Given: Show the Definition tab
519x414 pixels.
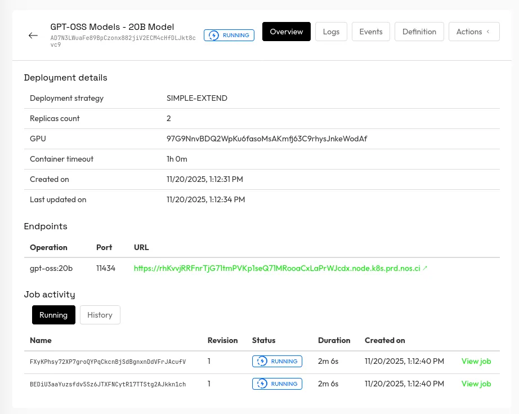Looking at the screenshot, I should pyautogui.click(x=419, y=32).
